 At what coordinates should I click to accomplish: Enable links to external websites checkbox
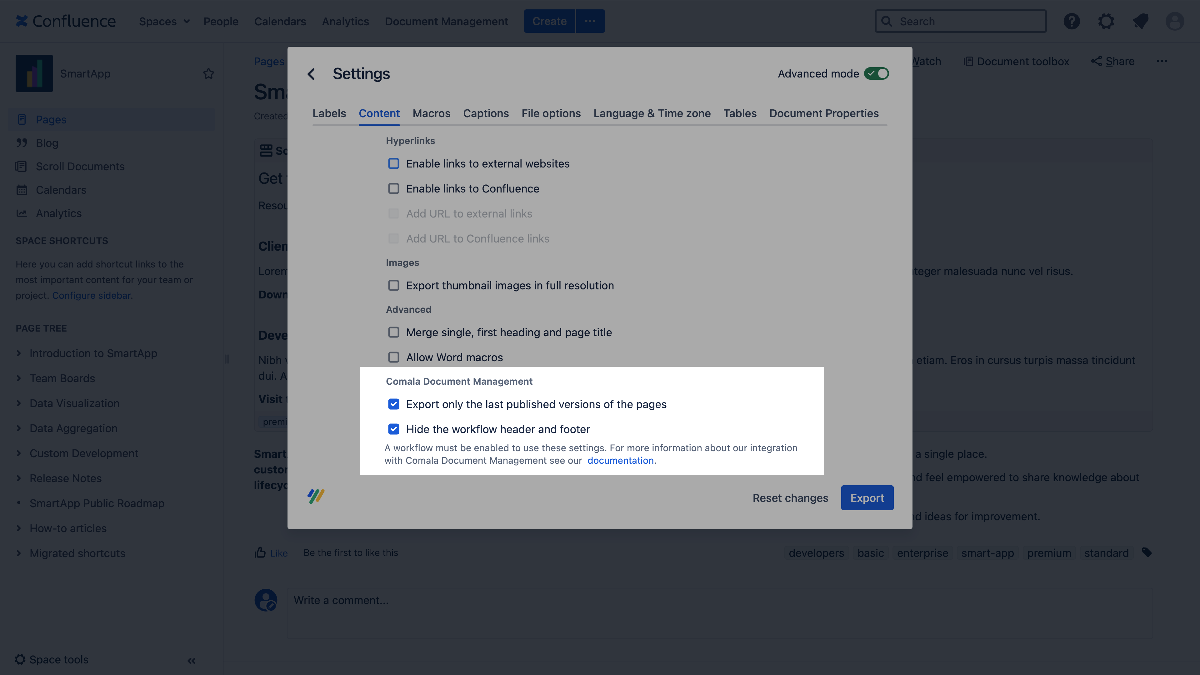(x=394, y=163)
